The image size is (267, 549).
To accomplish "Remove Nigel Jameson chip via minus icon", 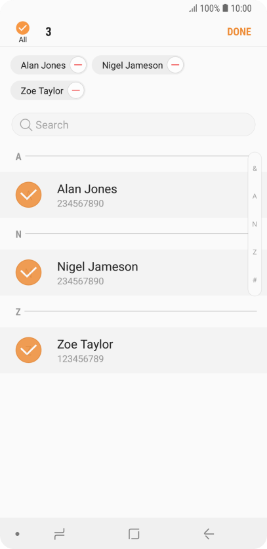I will 175,65.
